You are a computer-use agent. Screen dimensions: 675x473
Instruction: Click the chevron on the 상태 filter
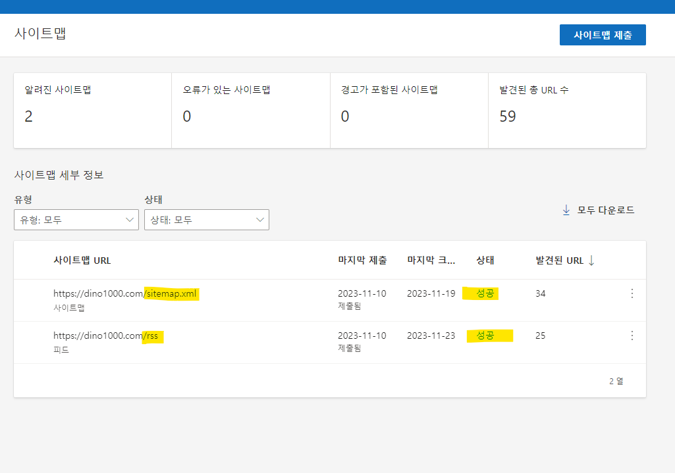261,220
